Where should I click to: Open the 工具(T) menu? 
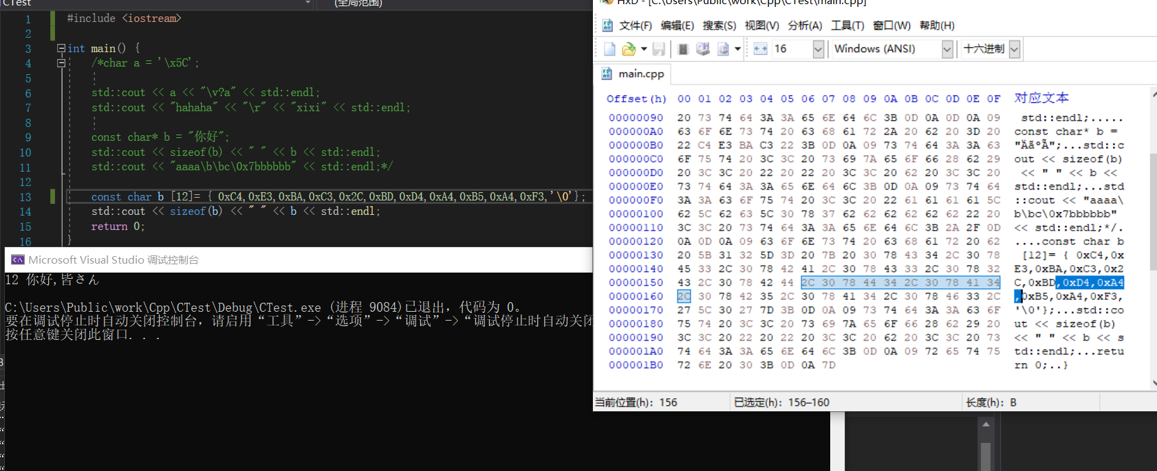847,25
